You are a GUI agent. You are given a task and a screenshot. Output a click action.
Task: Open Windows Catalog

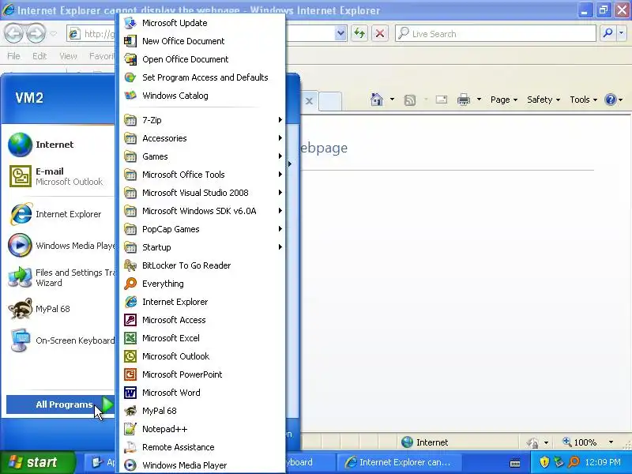pyautogui.click(x=202, y=96)
